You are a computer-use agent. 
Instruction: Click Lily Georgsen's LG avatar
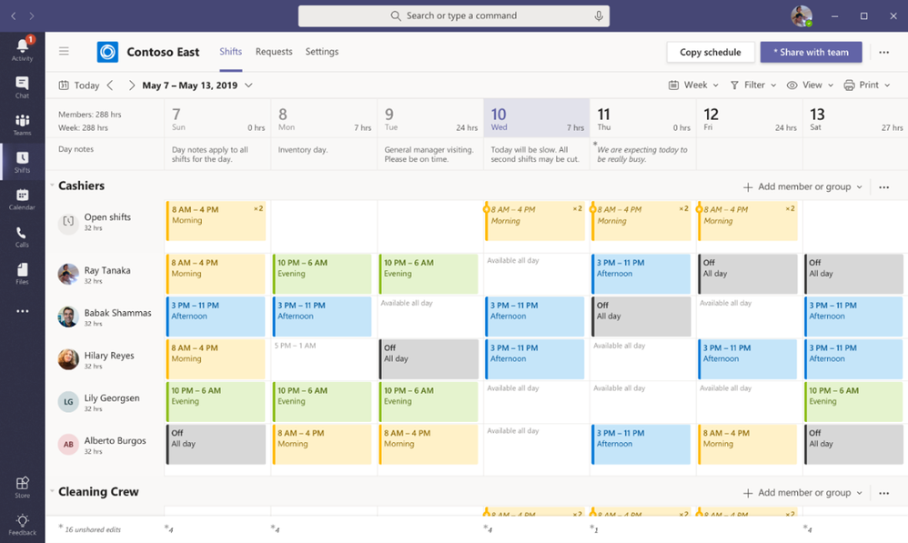[x=68, y=402]
